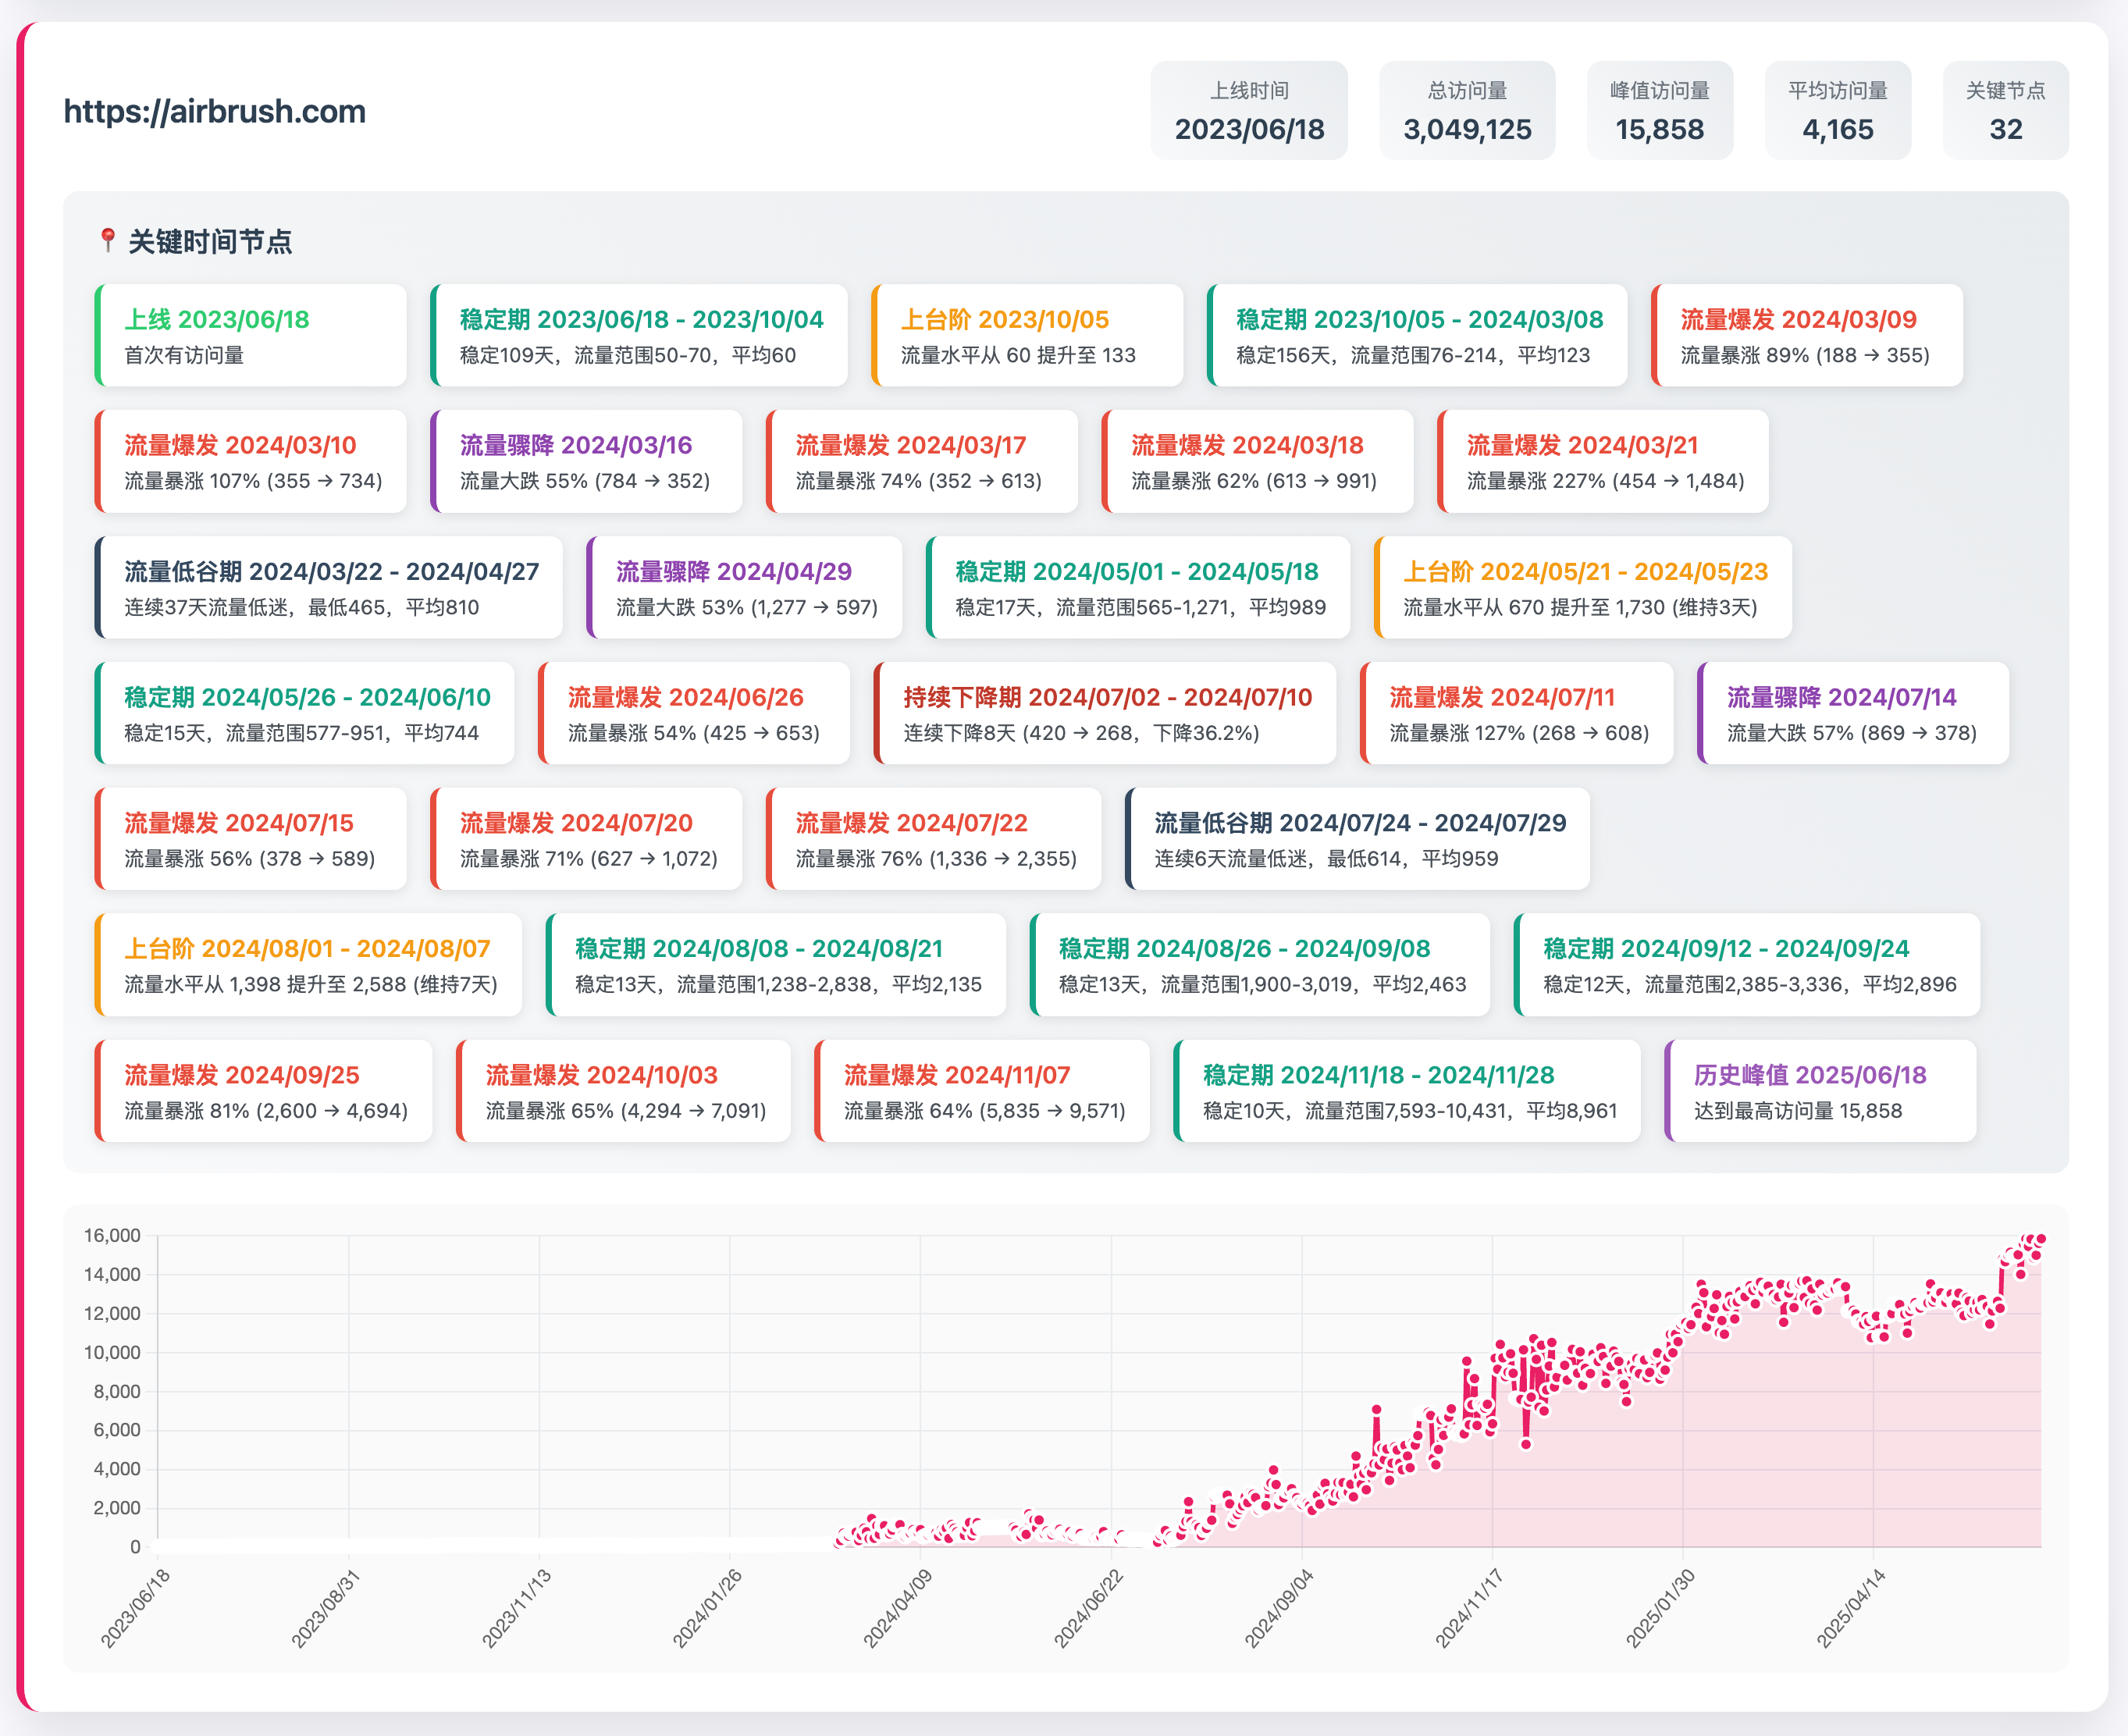
Task: Click 稳定期 2023/10/05 - 2024/03/08 card
Action: pyautogui.click(x=1417, y=335)
